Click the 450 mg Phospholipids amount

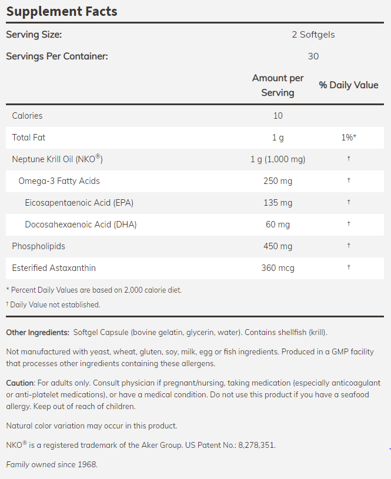[278, 246]
